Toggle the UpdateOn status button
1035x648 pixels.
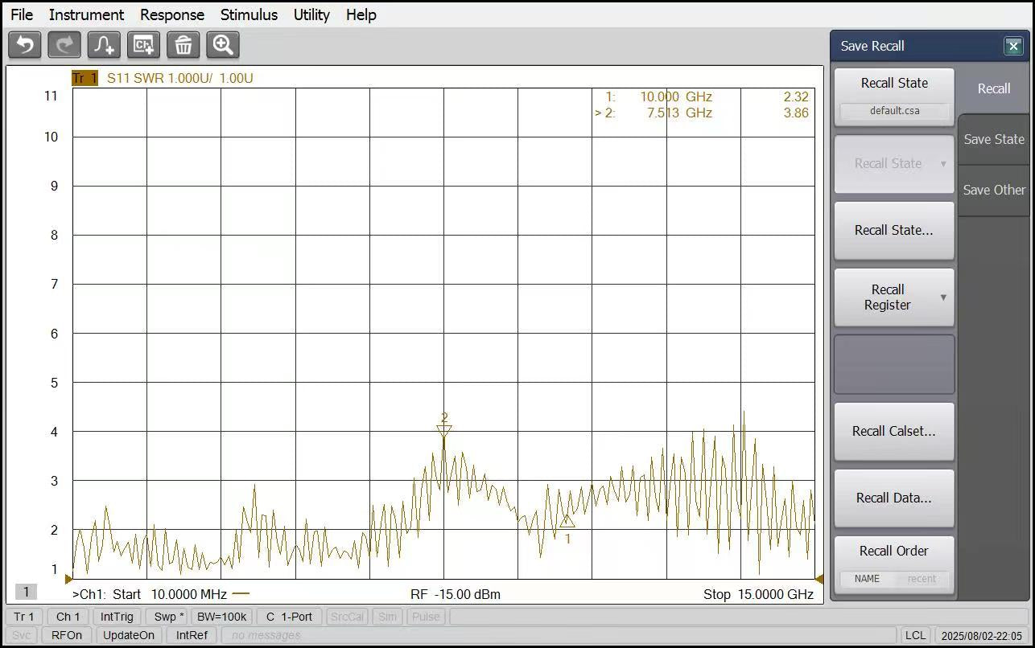pyautogui.click(x=129, y=635)
